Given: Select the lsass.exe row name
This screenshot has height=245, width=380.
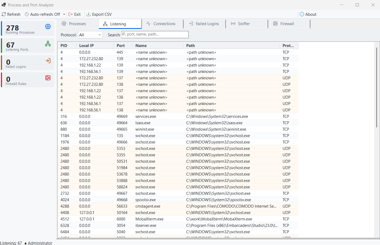Looking at the screenshot, I should [x=143, y=123].
